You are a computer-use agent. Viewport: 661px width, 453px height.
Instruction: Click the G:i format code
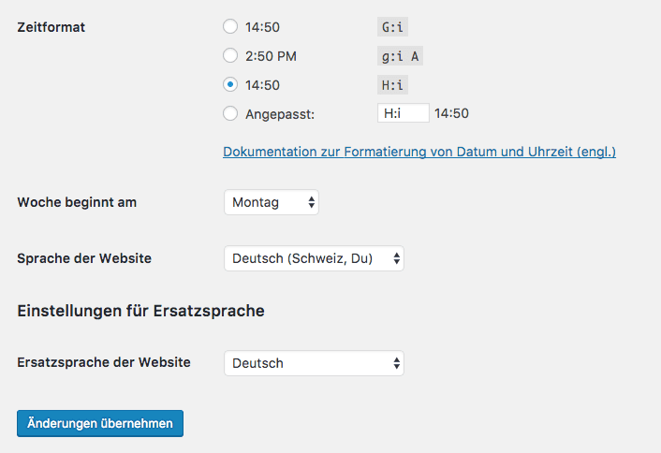pos(393,27)
